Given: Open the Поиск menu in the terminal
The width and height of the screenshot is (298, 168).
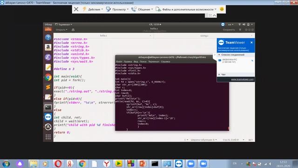Looking at the screenshot, I should (x=143, y=62).
